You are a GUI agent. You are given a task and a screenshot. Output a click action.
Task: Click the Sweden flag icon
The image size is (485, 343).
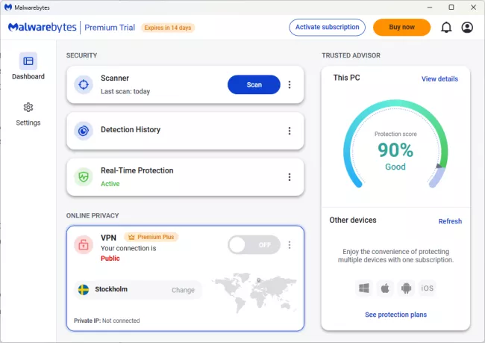point(84,290)
